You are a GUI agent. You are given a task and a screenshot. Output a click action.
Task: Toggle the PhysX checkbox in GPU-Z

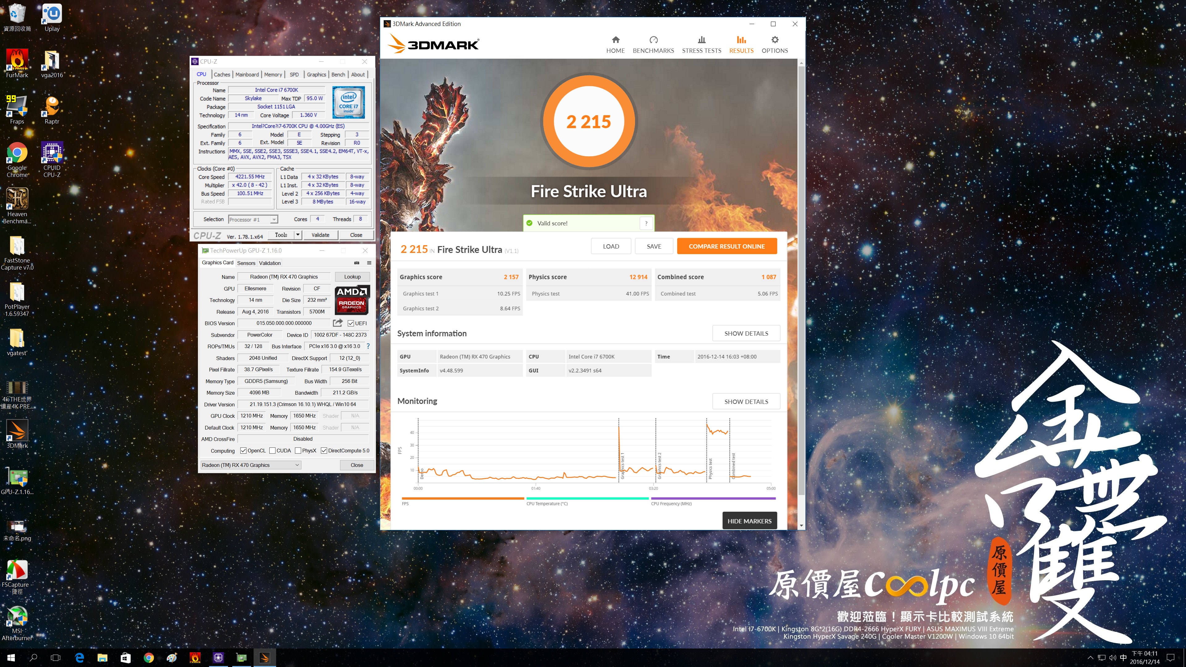298,451
